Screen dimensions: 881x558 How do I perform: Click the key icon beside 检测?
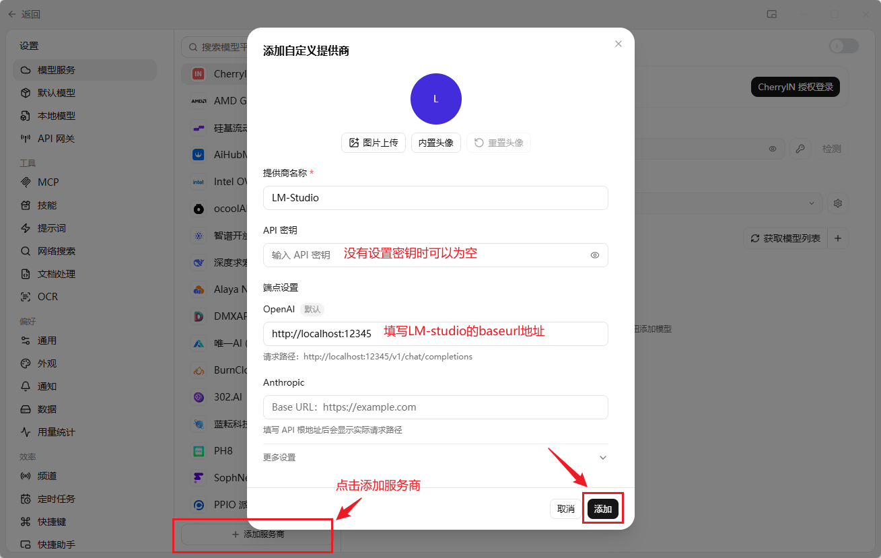click(x=800, y=149)
